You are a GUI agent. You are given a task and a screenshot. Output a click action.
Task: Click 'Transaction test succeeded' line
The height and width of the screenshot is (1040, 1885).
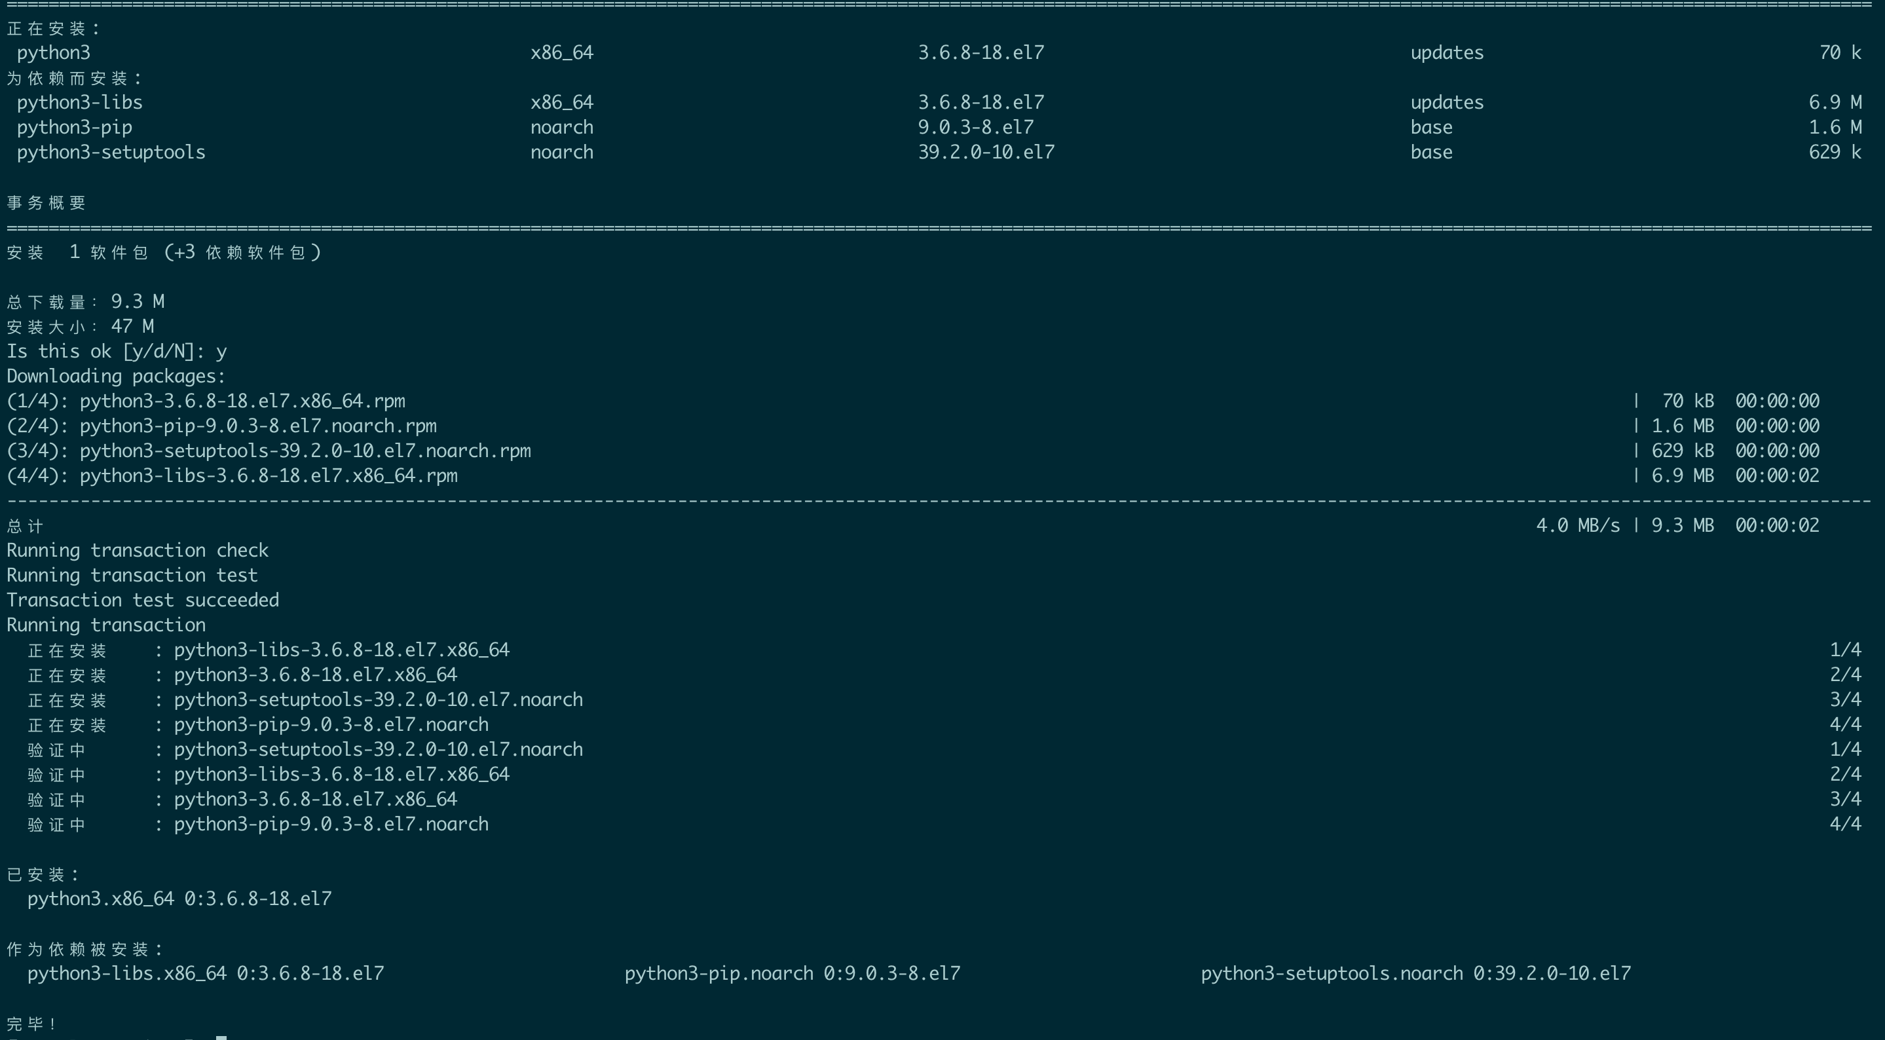143,600
